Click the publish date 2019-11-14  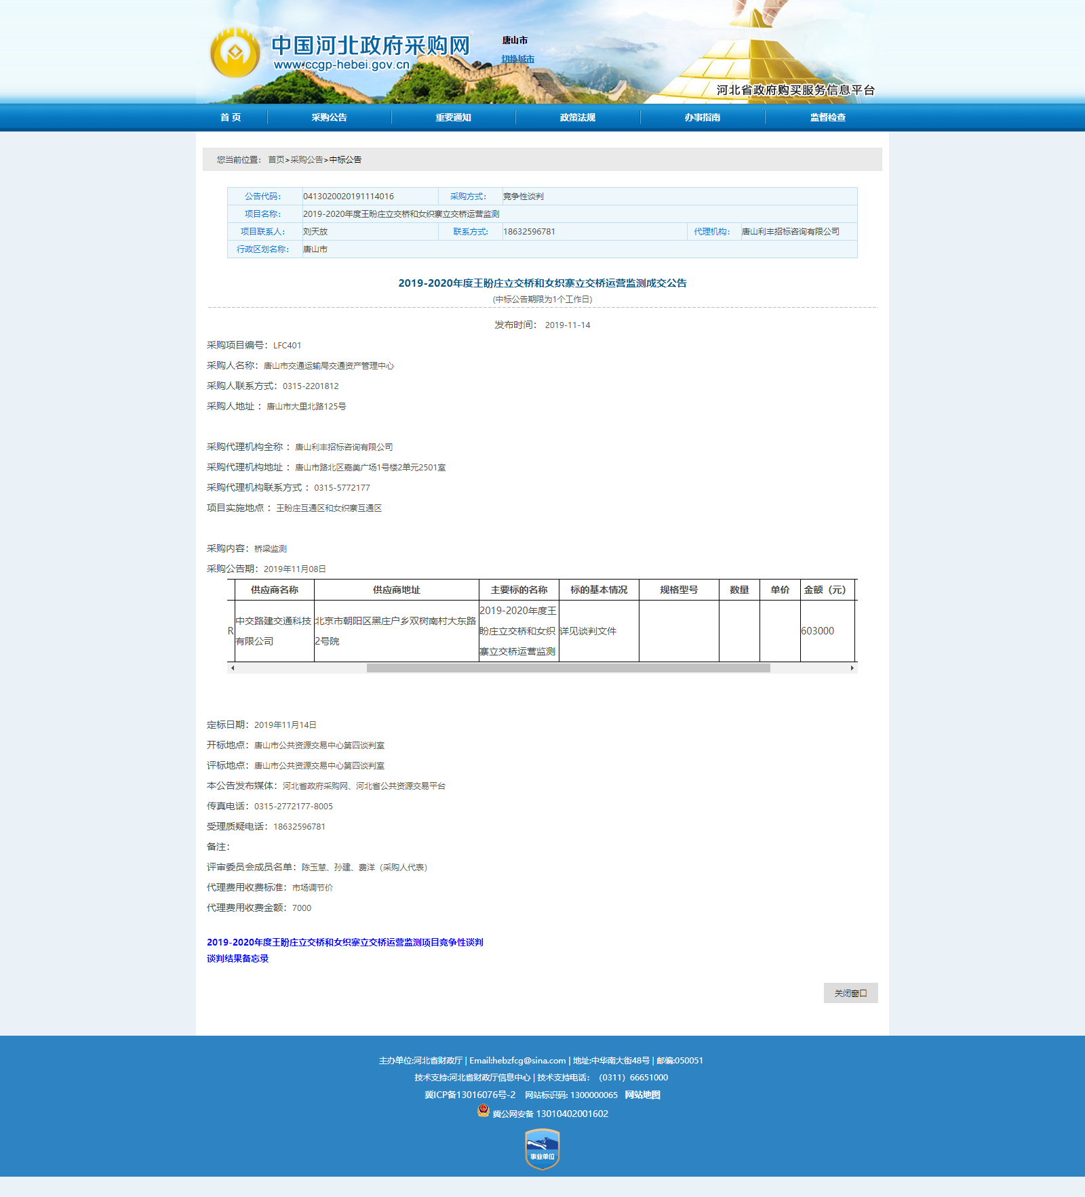point(568,325)
